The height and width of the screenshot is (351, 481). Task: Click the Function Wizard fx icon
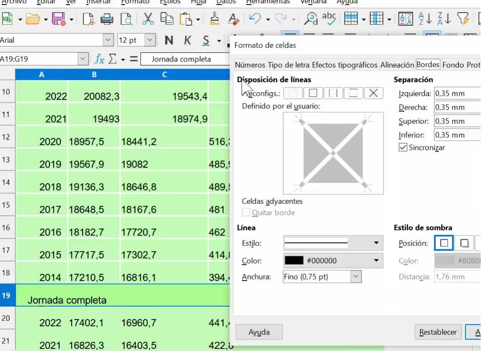click(99, 59)
